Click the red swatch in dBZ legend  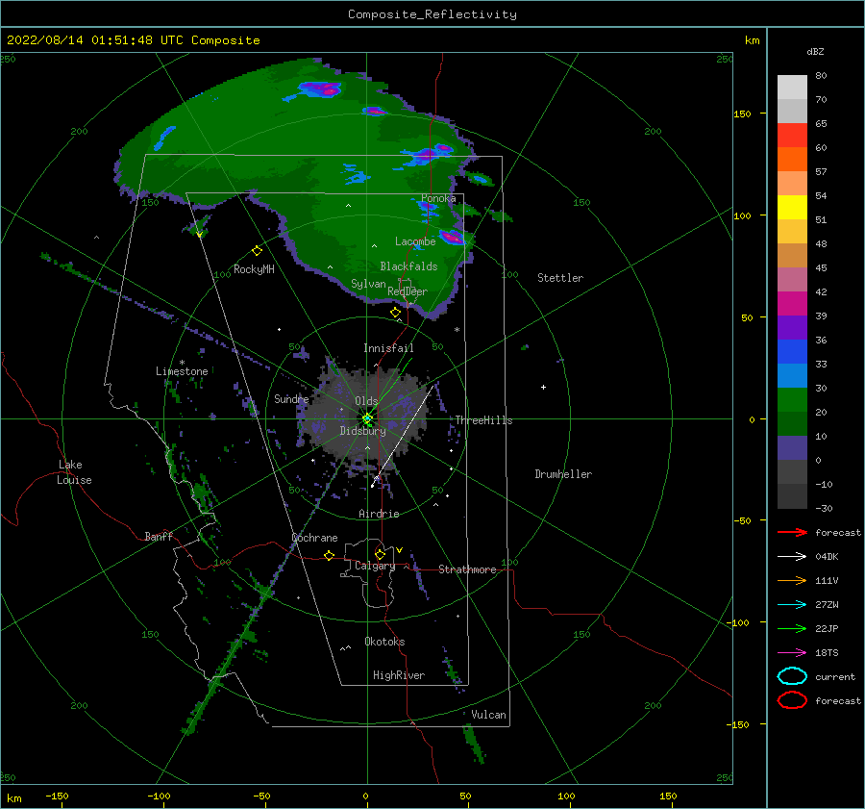pyautogui.click(x=792, y=136)
